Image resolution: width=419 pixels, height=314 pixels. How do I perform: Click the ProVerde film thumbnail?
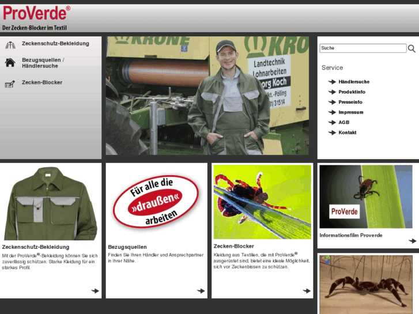click(366, 196)
